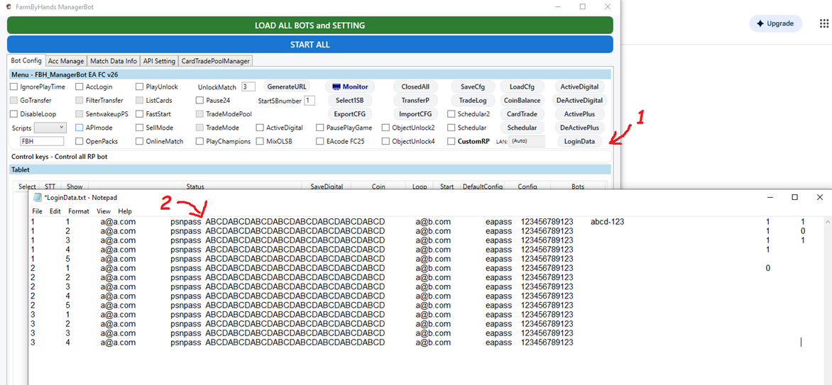Enable the APImode checkbox
832x385 pixels.
pyautogui.click(x=79, y=128)
